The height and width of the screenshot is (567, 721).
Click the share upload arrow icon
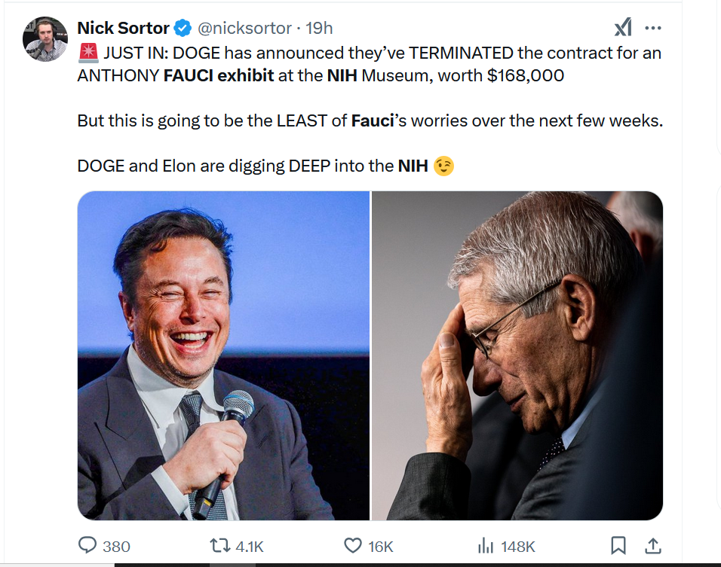tap(653, 545)
